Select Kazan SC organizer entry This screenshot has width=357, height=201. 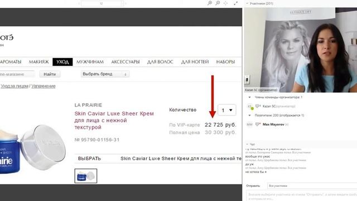[x=279, y=106]
